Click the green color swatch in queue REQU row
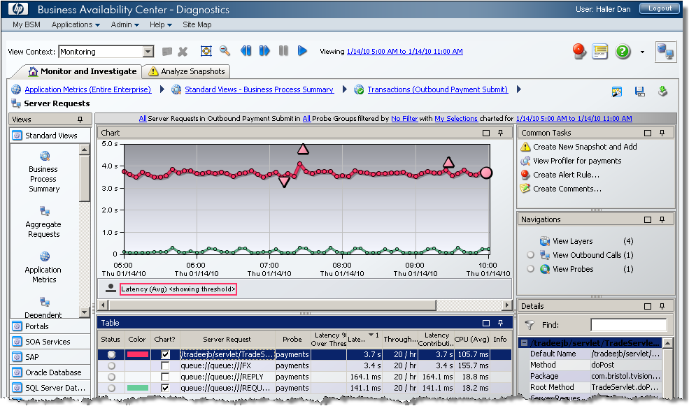 [x=138, y=388]
